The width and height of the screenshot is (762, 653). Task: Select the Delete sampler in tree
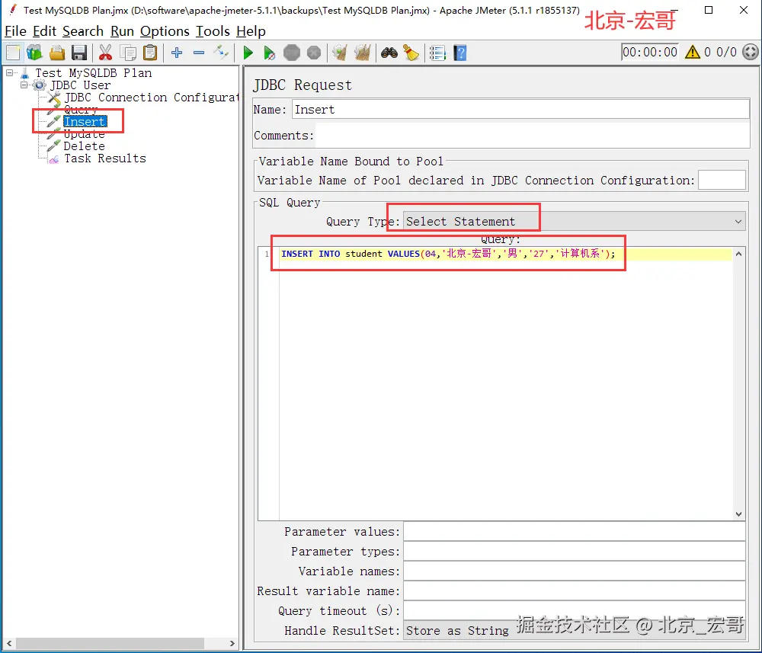point(84,146)
